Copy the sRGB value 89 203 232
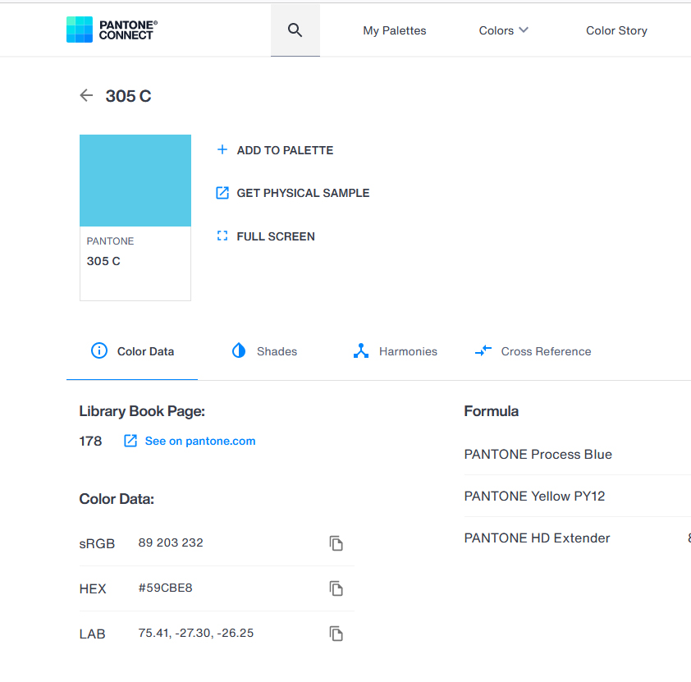 [336, 543]
